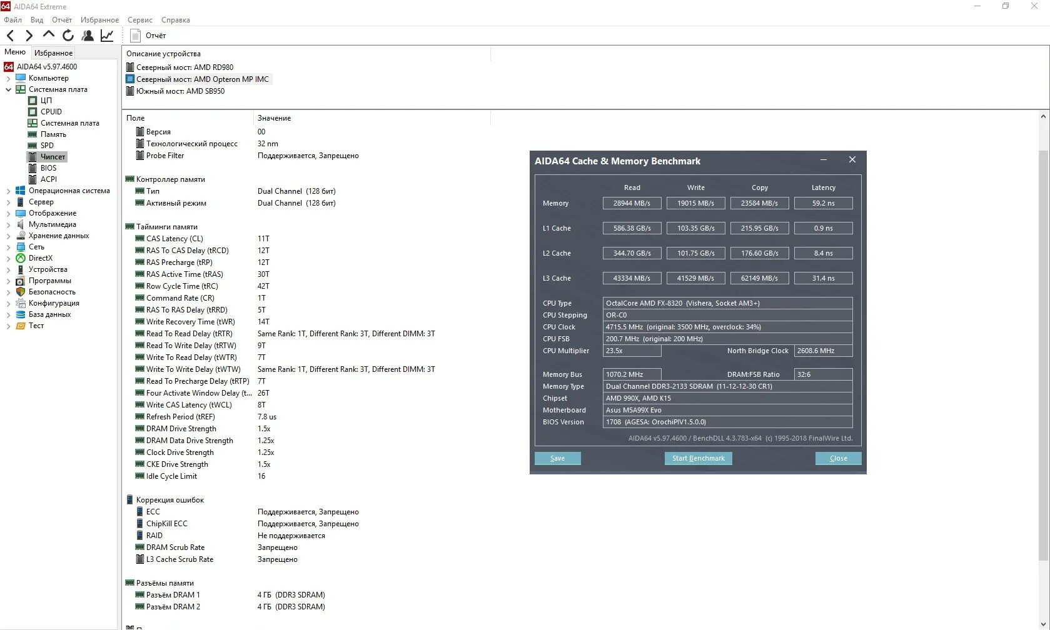
Task: Click the Refresh icon in toolbar
Action: [68, 36]
